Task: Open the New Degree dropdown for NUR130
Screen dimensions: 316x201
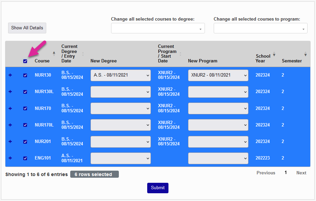Action: pyautogui.click(x=121, y=75)
